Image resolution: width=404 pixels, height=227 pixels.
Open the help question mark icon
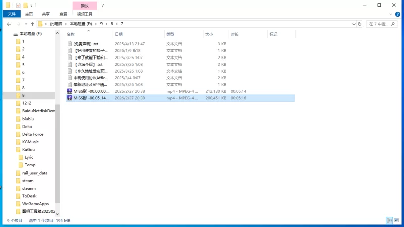click(398, 14)
